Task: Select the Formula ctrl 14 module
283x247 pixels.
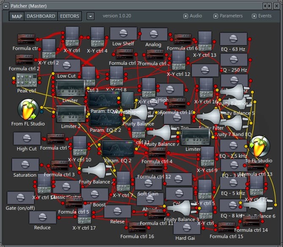Action: click(251, 221)
